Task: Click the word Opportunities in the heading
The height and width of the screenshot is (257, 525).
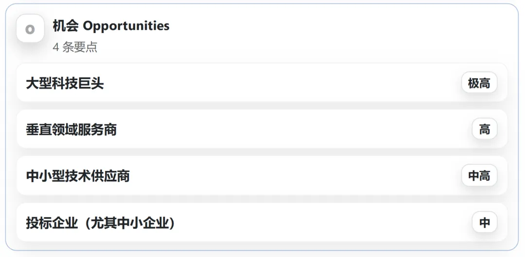Action: click(x=126, y=26)
